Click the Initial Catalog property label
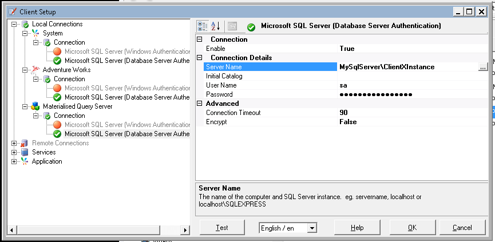This screenshot has width=495, height=242. tap(224, 76)
